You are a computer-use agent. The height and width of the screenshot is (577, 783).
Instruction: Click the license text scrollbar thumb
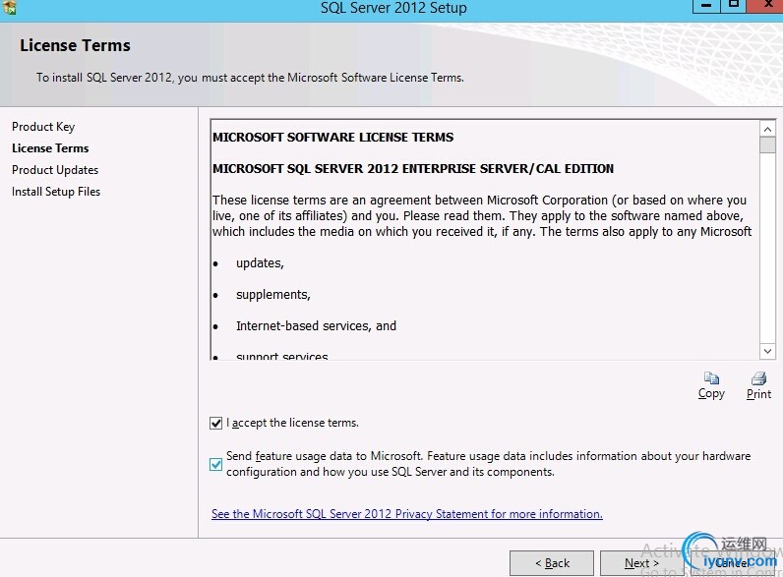click(767, 144)
